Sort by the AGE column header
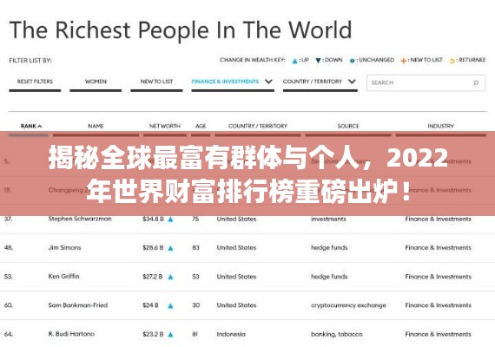 (201, 126)
